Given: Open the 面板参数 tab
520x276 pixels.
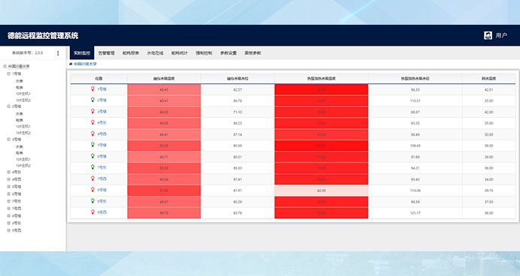Looking at the screenshot, I should (x=253, y=53).
